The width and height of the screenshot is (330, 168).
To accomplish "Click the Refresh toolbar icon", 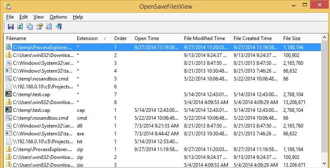I will pos(20,27).
